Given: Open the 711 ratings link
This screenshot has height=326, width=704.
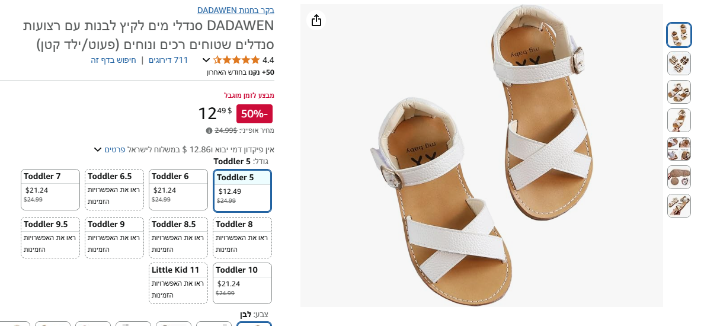Looking at the screenshot, I should (x=168, y=60).
